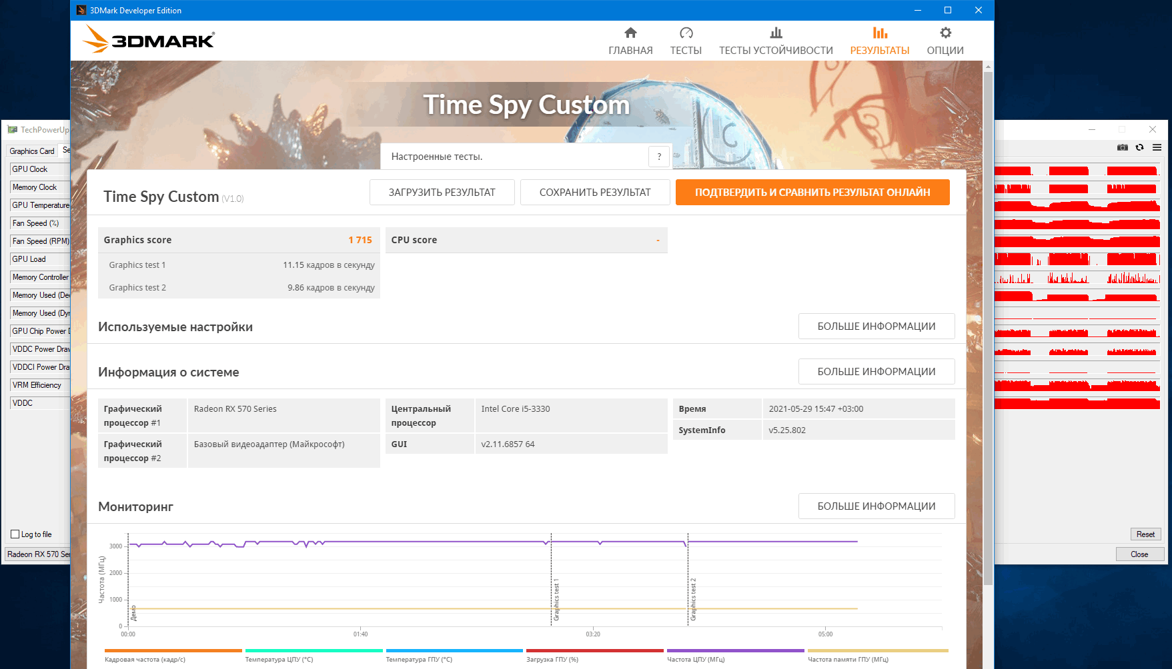1172x669 pixels.
Task: Open the GPU-Z hamburger menu
Action: coord(1157,147)
